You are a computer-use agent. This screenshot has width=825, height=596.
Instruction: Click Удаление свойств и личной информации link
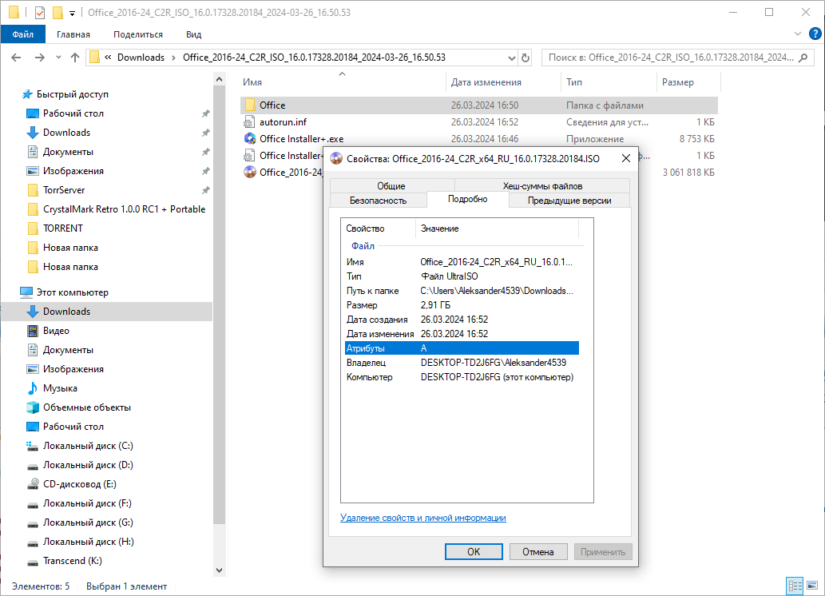coord(422,518)
